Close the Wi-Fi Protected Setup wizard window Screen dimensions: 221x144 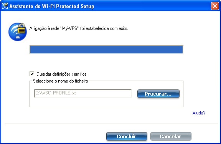click(215, 6)
